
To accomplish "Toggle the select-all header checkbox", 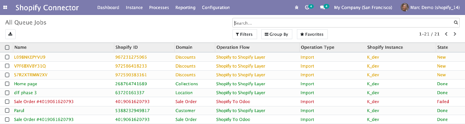I will [x=7, y=47].
